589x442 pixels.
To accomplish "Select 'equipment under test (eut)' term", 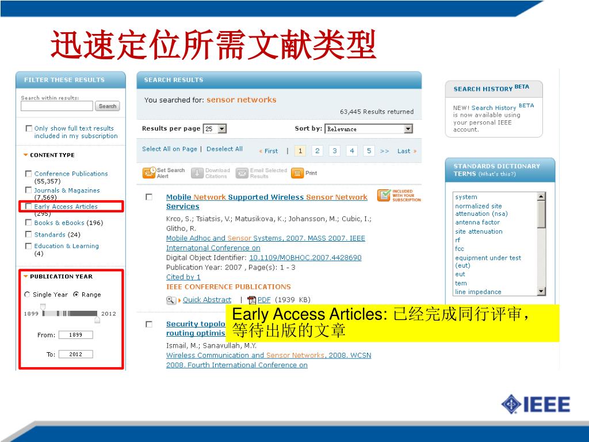I will coord(488,262).
